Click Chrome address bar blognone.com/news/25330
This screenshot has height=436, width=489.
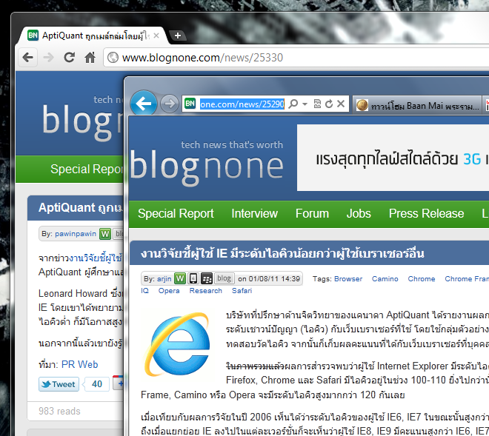click(296, 57)
